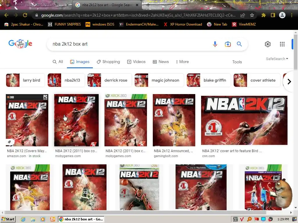Click the browser forward arrow
298x223 pixels.
[16, 15]
